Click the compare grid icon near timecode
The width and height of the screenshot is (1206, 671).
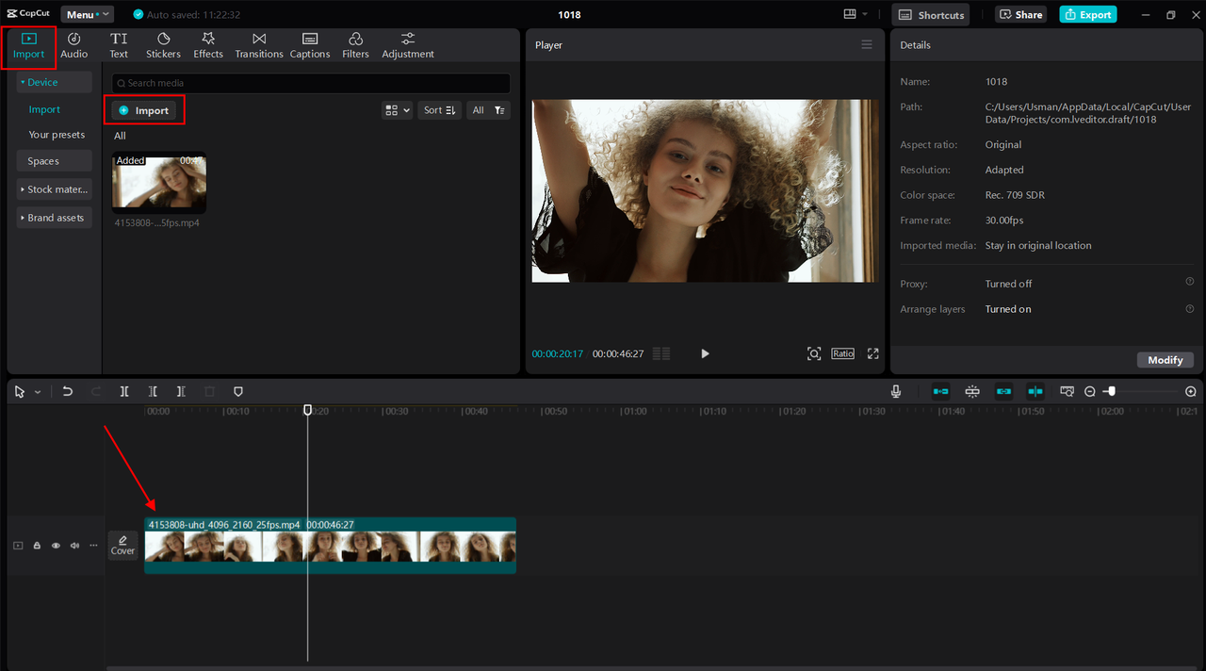661,353
